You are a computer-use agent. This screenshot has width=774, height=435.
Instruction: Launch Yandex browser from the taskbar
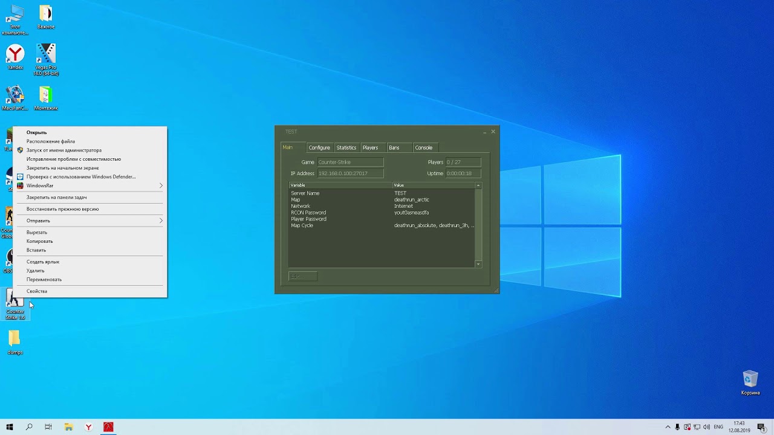(88, 427)
